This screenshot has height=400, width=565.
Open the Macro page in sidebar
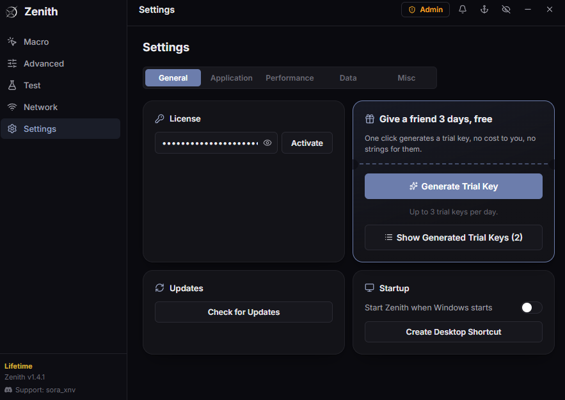click(x=61, y=42)
